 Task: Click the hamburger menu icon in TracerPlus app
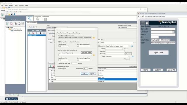click(143, 23)
